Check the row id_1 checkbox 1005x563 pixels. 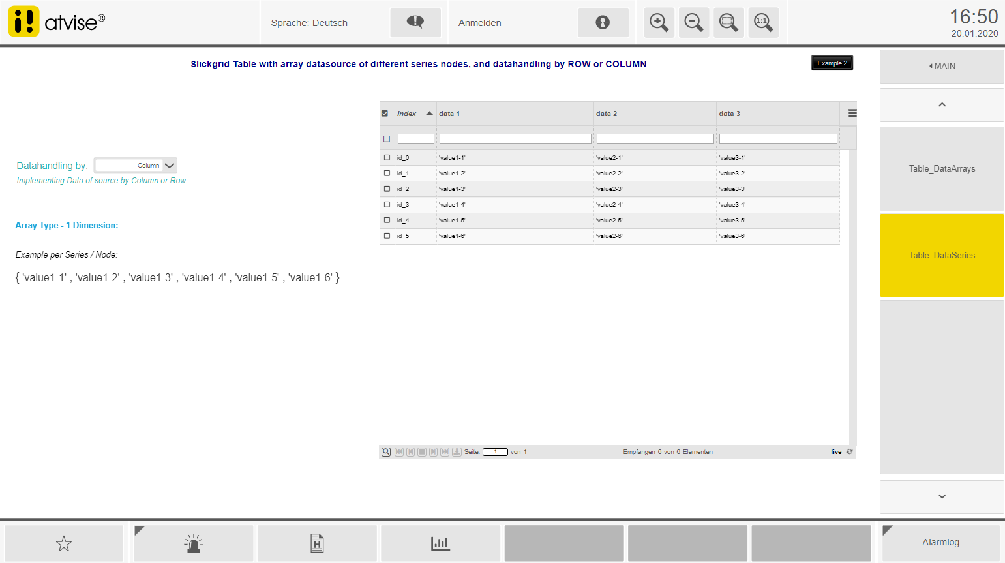[387, 174]
